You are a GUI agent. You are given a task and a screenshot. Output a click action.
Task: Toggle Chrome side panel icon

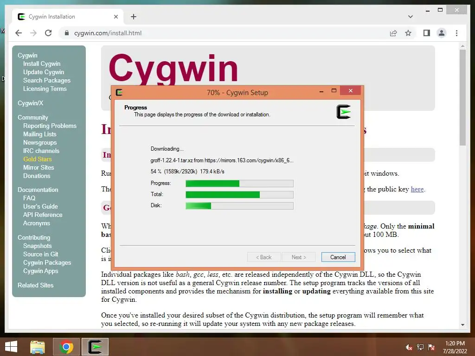tap(427, 33)
